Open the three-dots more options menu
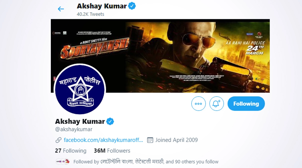 tap(198, 104)
